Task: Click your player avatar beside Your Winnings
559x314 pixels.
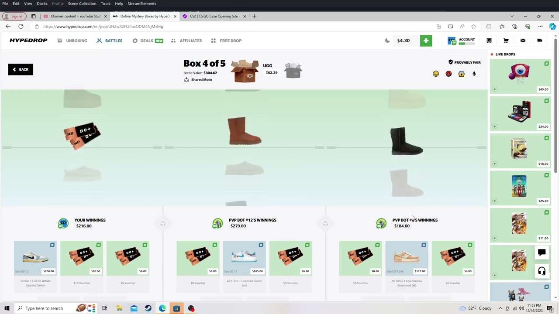Action: pyautogui.click(x=63, y=223)
